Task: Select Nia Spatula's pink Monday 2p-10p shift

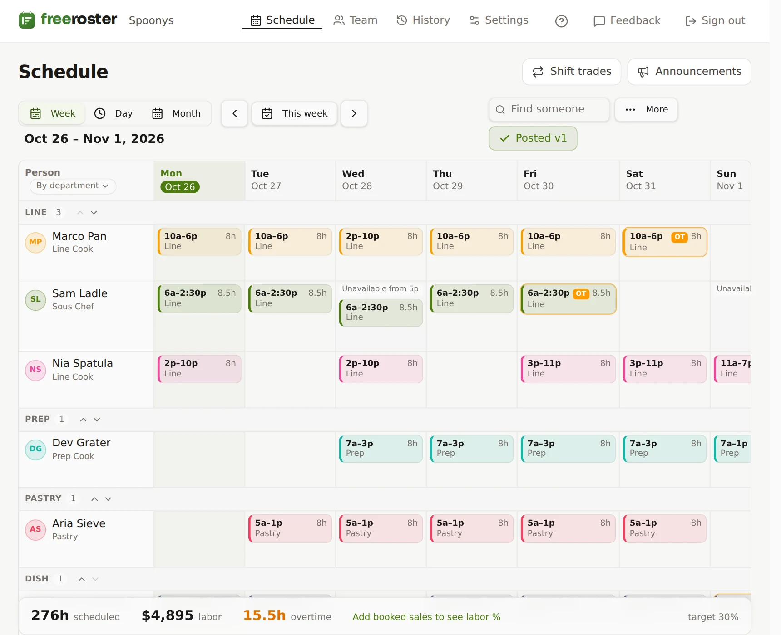Action: click(x=199, y=369)
